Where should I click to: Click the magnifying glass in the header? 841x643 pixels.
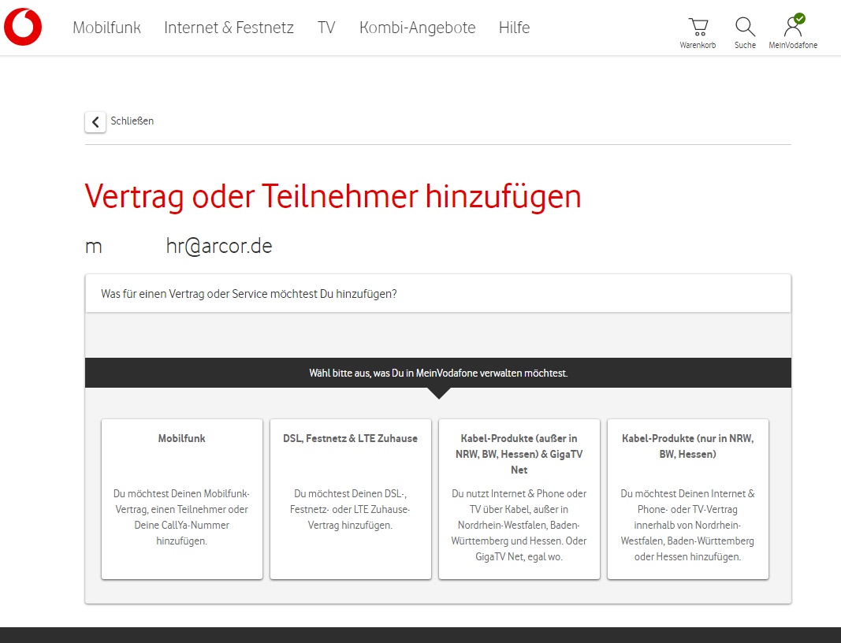click(x=745, y=25)
